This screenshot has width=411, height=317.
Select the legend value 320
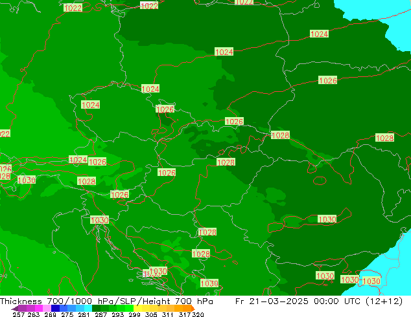198,314
